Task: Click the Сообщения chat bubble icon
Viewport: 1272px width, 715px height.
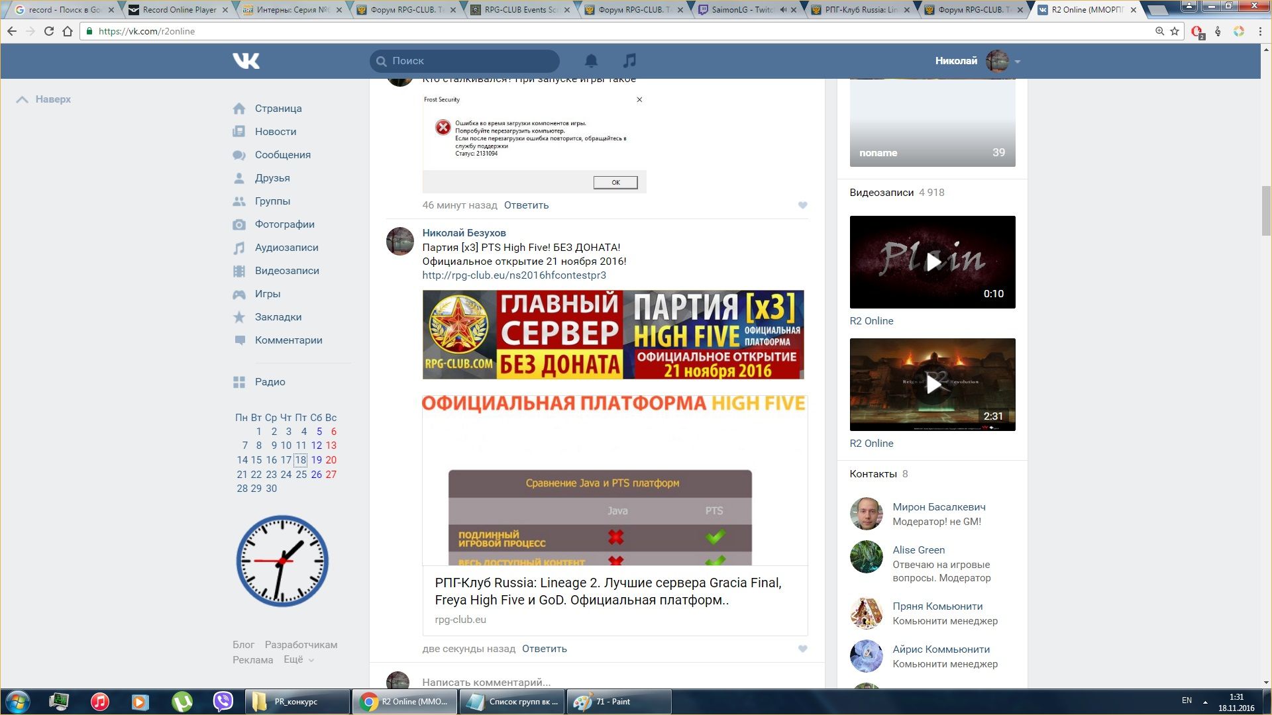Action: point(239,155)
